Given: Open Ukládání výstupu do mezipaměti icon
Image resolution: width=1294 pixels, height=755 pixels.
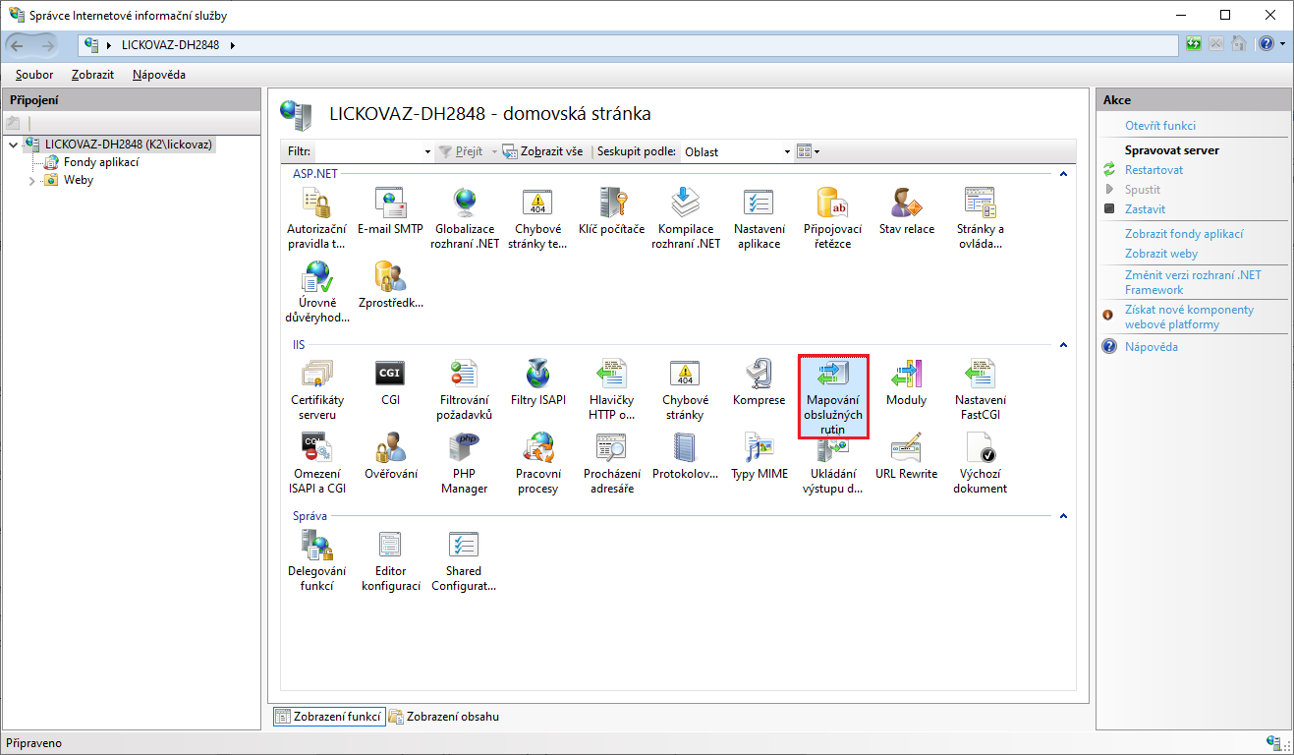Looking at the screenshot, I should (832, 463).
